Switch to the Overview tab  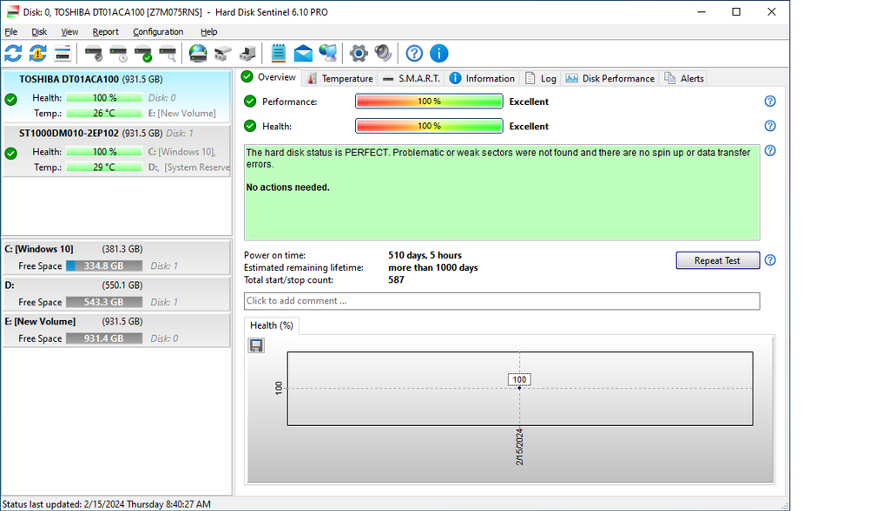click(x=269, y=77)
